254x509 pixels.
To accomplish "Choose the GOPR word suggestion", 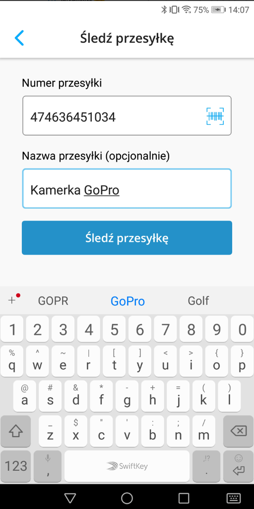I will (x=53, y=301).
